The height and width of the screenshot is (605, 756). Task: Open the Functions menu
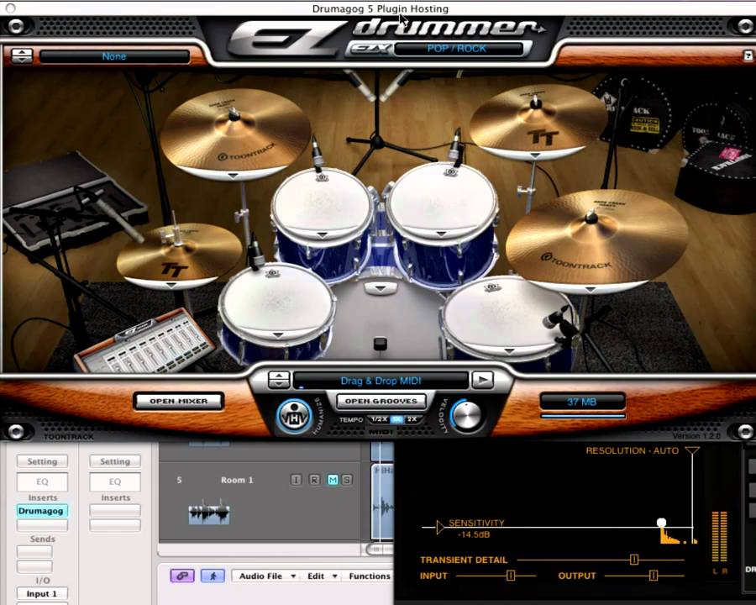point(370,576)
